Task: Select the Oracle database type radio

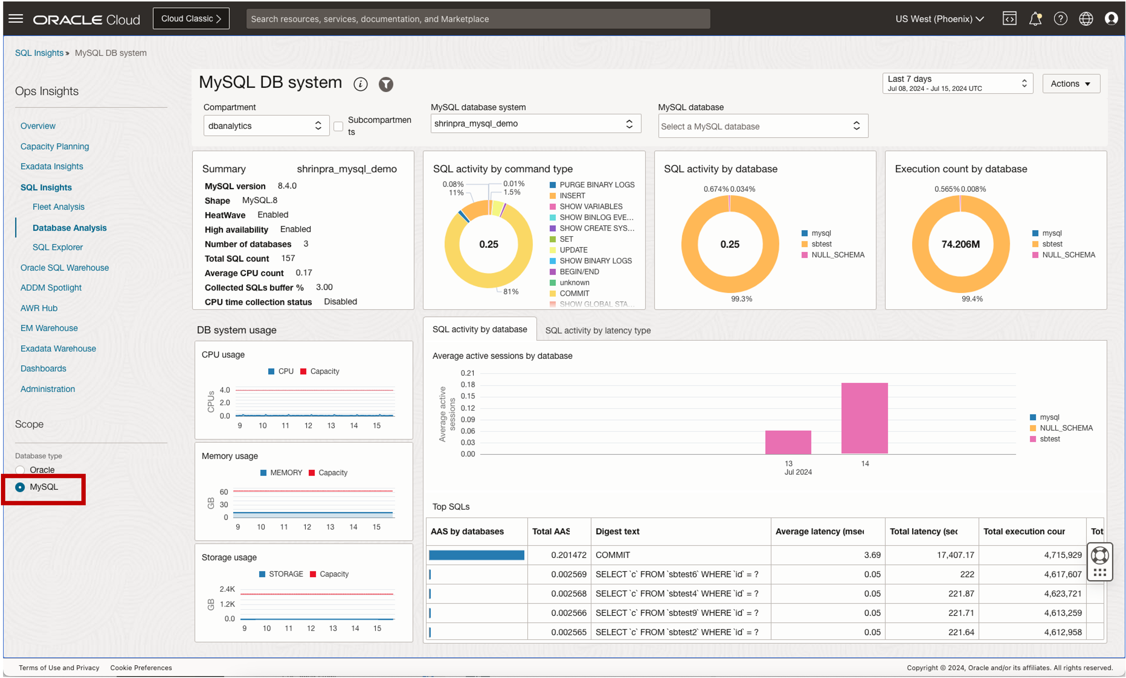Action: pyautogui.click(x=20, y=470)
